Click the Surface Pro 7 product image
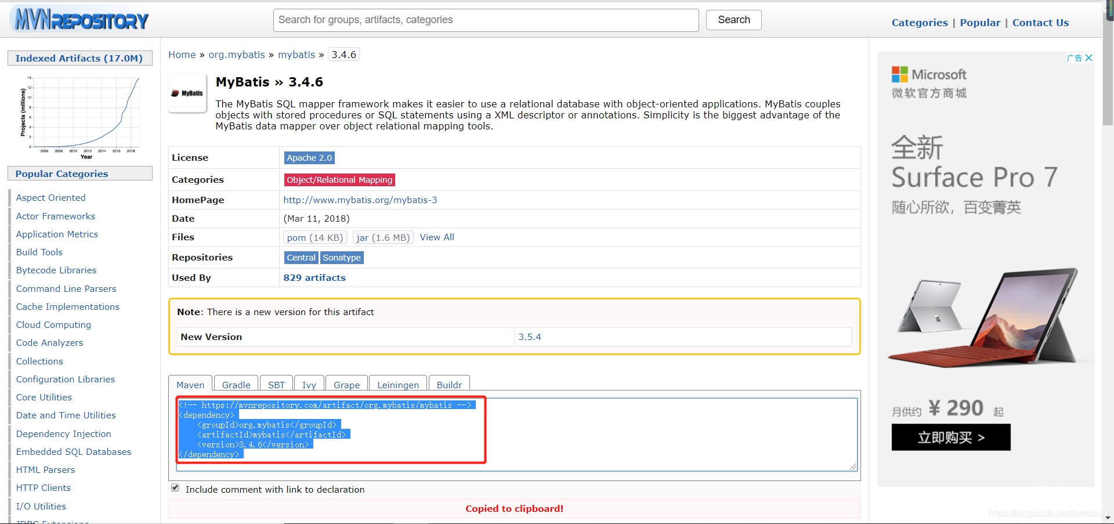The width and height of the screenshot is (1114, 524). click(983, 317)
